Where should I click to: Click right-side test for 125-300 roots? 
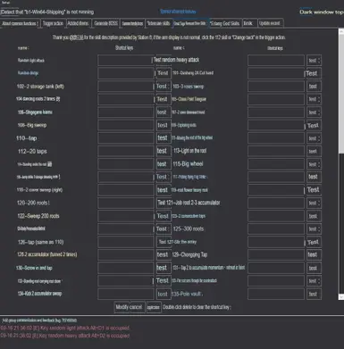click(314, 229)
